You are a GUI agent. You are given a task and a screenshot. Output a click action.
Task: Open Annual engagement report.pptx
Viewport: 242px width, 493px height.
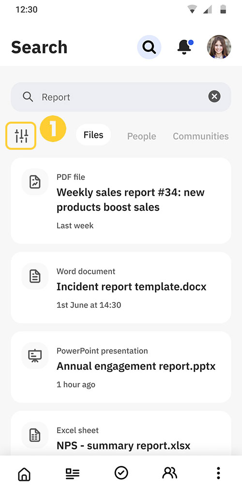pyautogui.click(x=121, y=367)
